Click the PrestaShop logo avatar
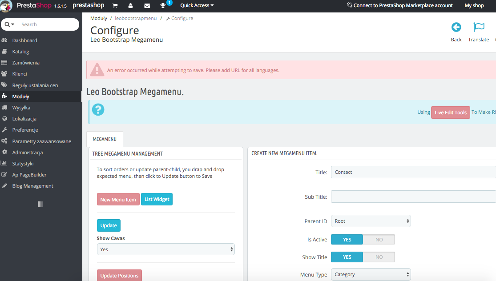The image size is (496, 281). pos(6,6)
